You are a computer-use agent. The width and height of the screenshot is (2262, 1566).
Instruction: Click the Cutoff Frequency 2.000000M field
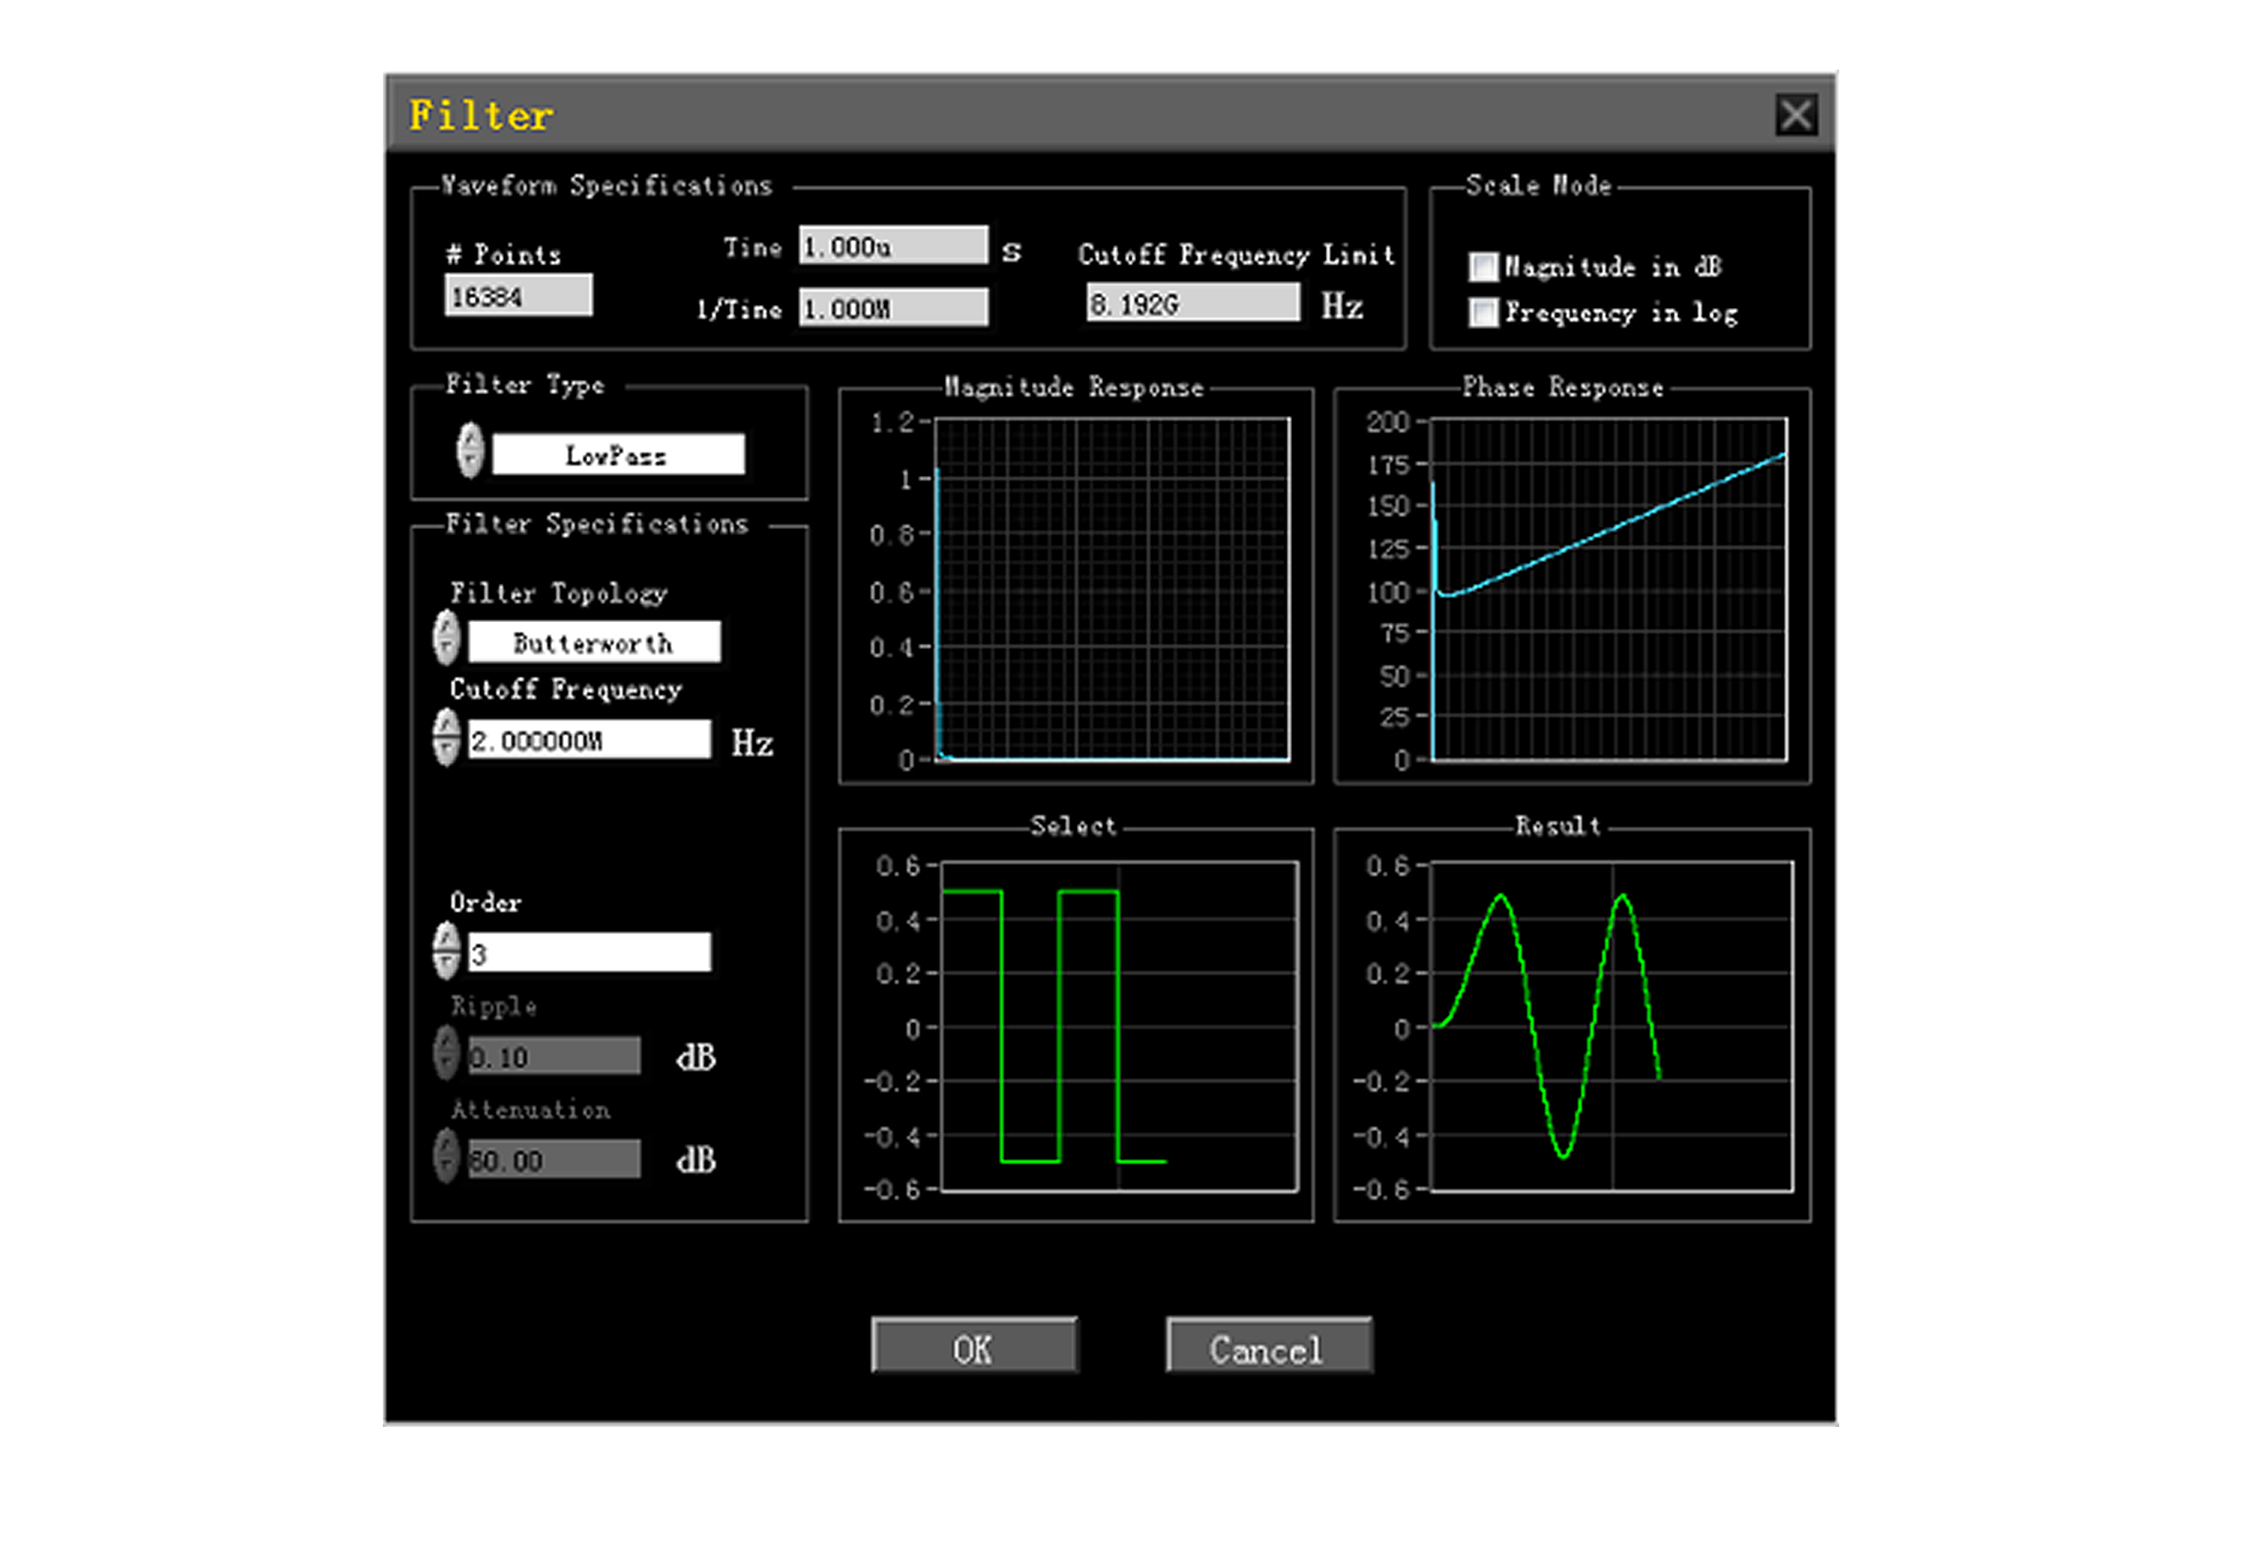point(588,739)
